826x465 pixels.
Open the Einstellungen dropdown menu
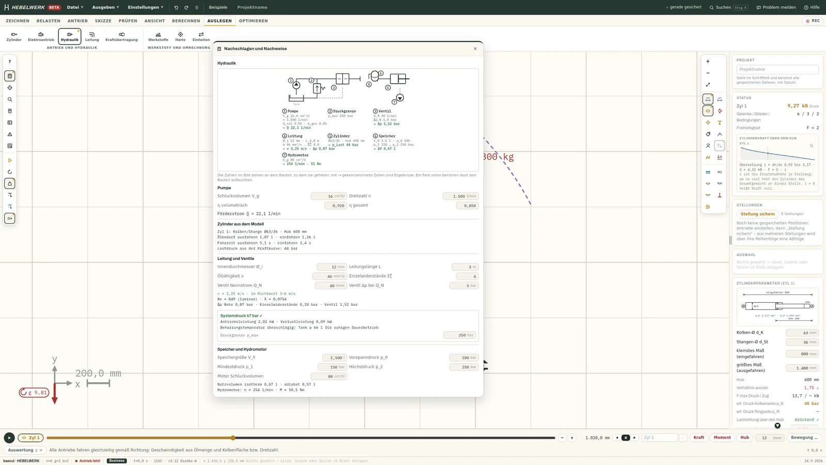tap(146, 7)
